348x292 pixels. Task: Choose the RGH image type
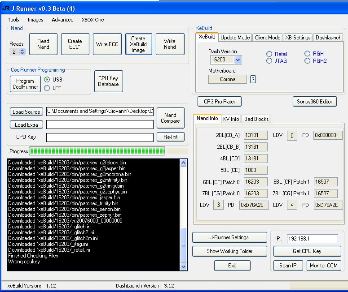click(x=307, y=54)
